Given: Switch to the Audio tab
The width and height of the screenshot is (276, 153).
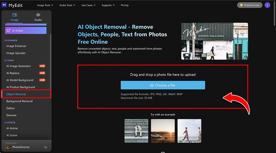Looking at the screenshot, I should click(x=38, y=17).
